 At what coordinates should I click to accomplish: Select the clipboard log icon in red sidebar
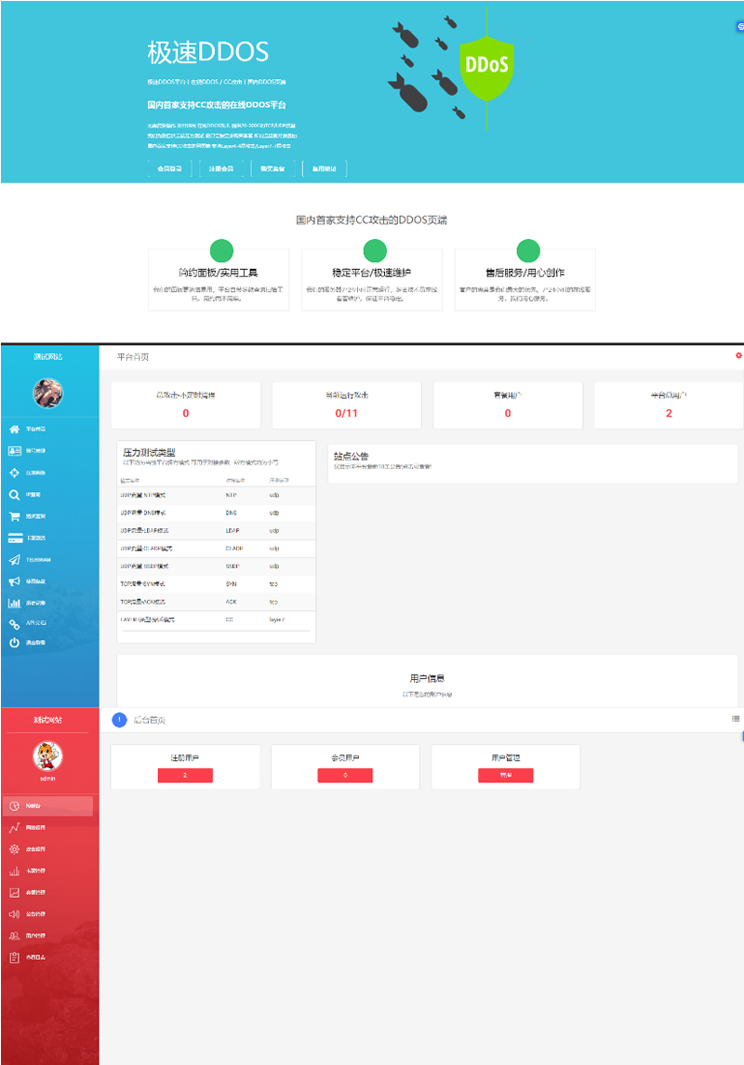pyautogui.click(x=14, y=957)
